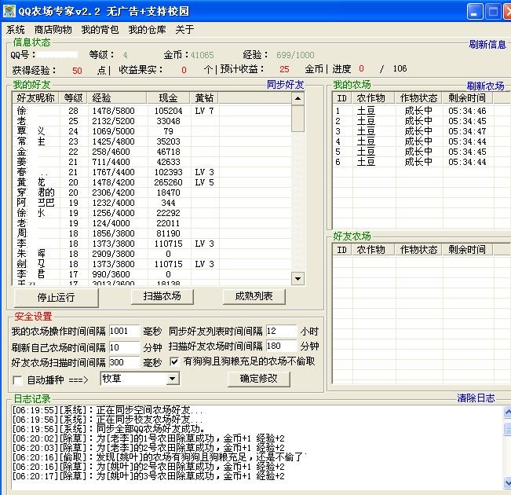Screen dimensions: 511x495
Task: Click 农作物 header in 我的农场 table
Action: pos(374,98)
